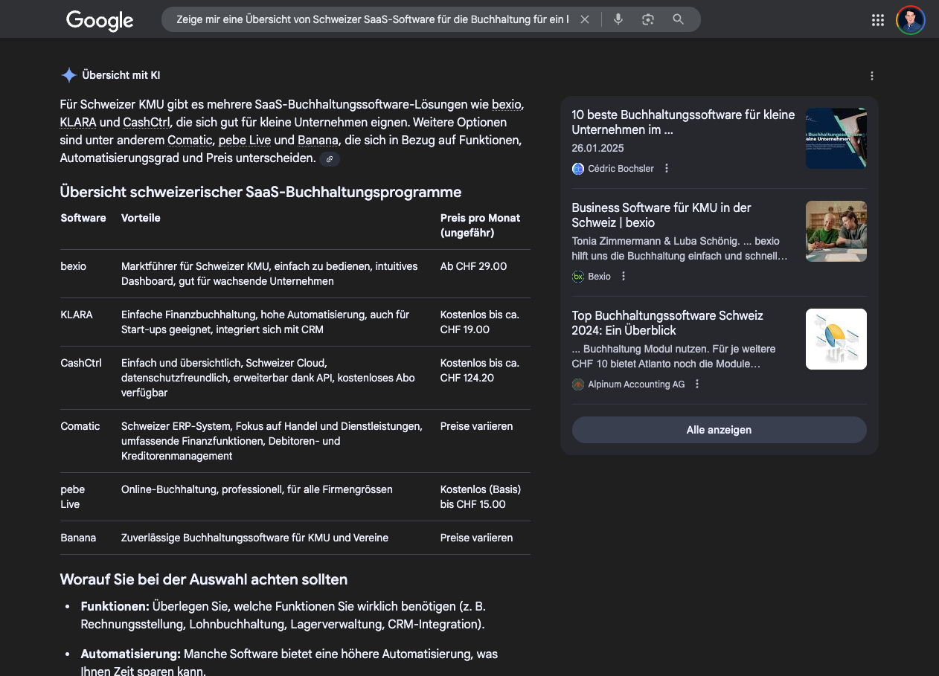Open the Google homepage logo
Screen dimensions: 939x676
[x=100, y=20]
